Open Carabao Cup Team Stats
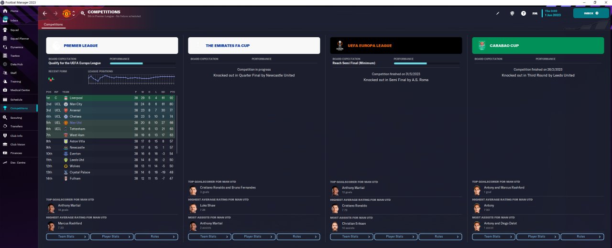This screenshot has width=612, height=248. 493,237
